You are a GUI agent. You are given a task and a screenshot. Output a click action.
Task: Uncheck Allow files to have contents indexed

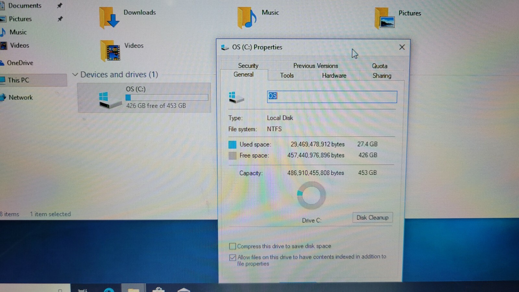[233, 258]
